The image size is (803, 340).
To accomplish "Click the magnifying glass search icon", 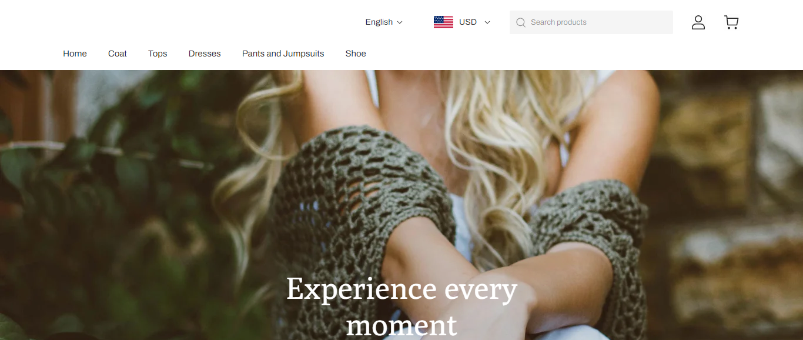I will coord(520,22).
